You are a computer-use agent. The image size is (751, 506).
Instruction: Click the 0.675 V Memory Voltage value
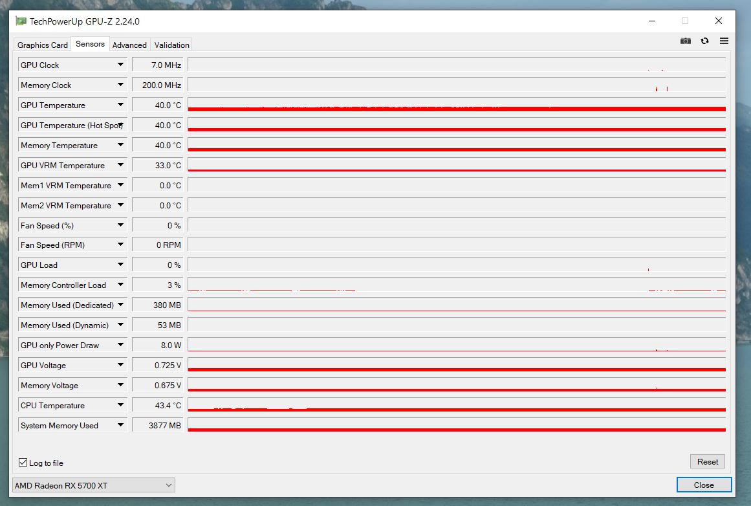(158, 386)
